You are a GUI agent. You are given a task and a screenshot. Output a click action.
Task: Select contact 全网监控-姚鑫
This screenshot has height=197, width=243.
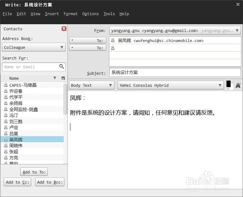point(32,109)
